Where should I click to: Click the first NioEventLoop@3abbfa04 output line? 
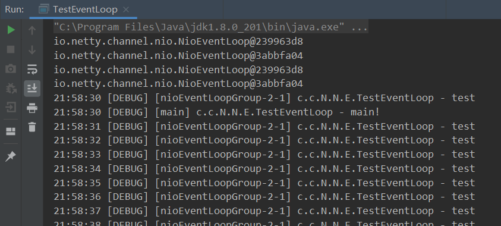click(x=178, y=56)
